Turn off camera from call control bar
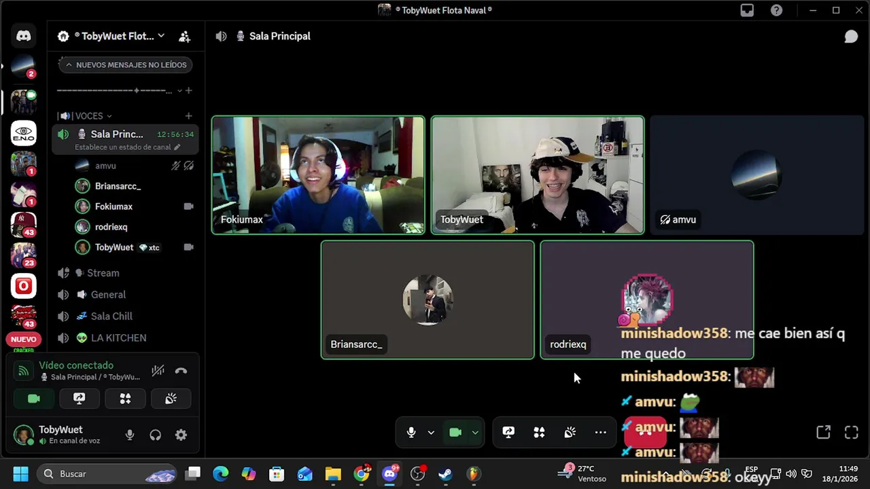This screenshot has width=870, height=489. pyautogui.click(x=455, y=433)
